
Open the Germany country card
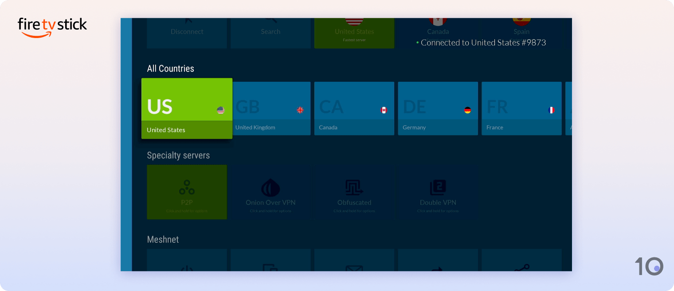point(438,108)
